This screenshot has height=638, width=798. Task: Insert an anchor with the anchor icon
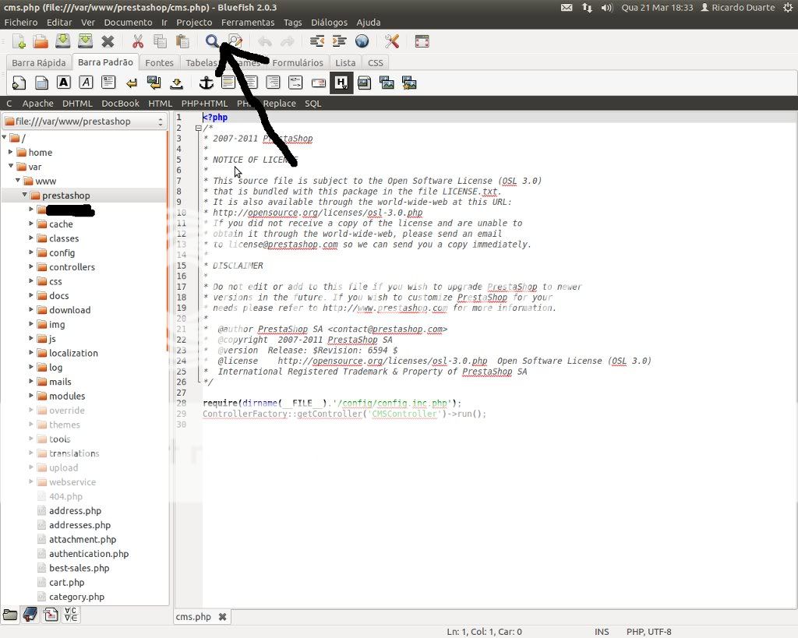coord(206,83)
